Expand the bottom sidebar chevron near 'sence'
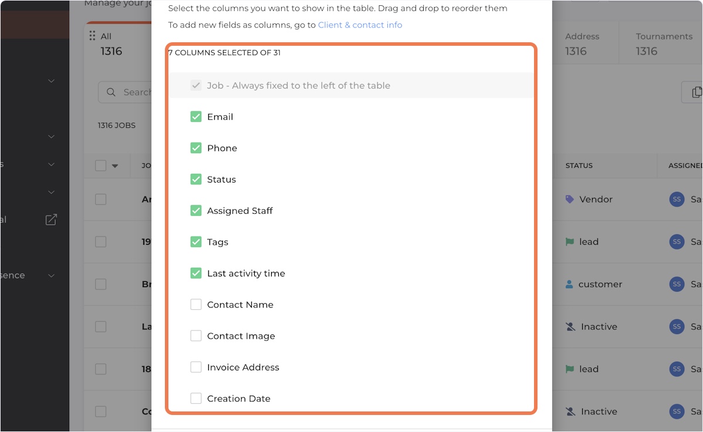Image resolution: width=703 pixels, height=432 pixels. (52, 275)
